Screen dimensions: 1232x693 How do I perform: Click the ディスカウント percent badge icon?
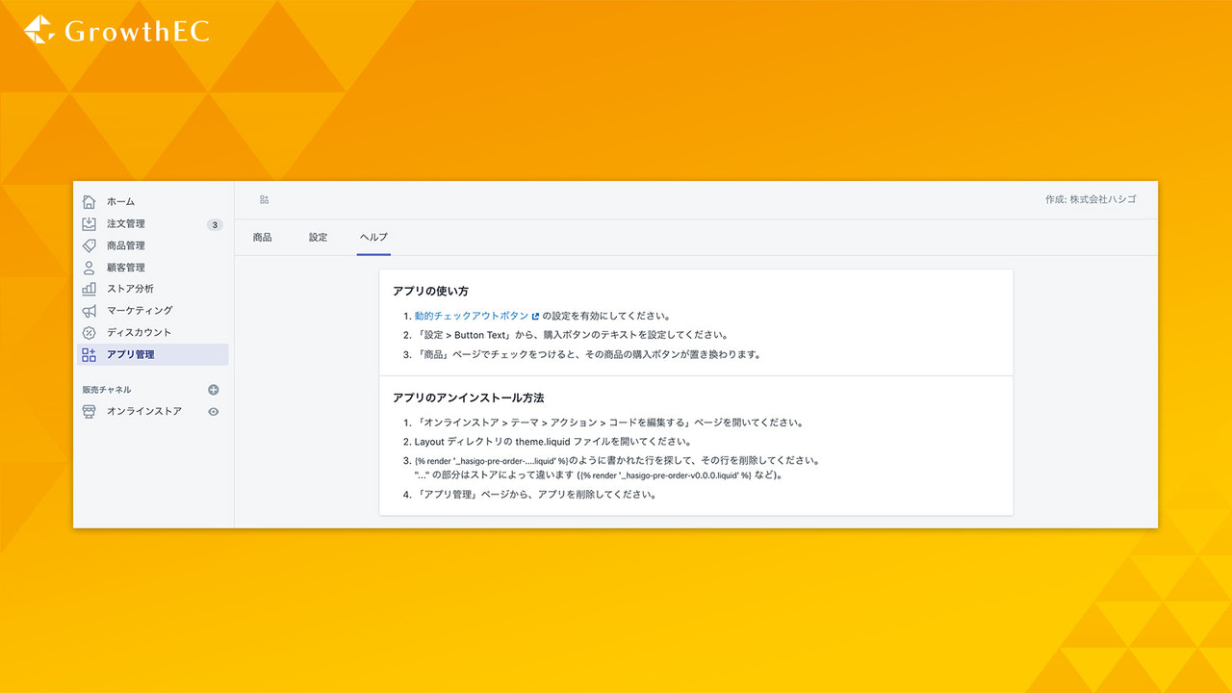[89, 332]
